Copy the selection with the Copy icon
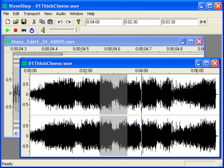Screen dimensions: 224x168 coord(42,22)
